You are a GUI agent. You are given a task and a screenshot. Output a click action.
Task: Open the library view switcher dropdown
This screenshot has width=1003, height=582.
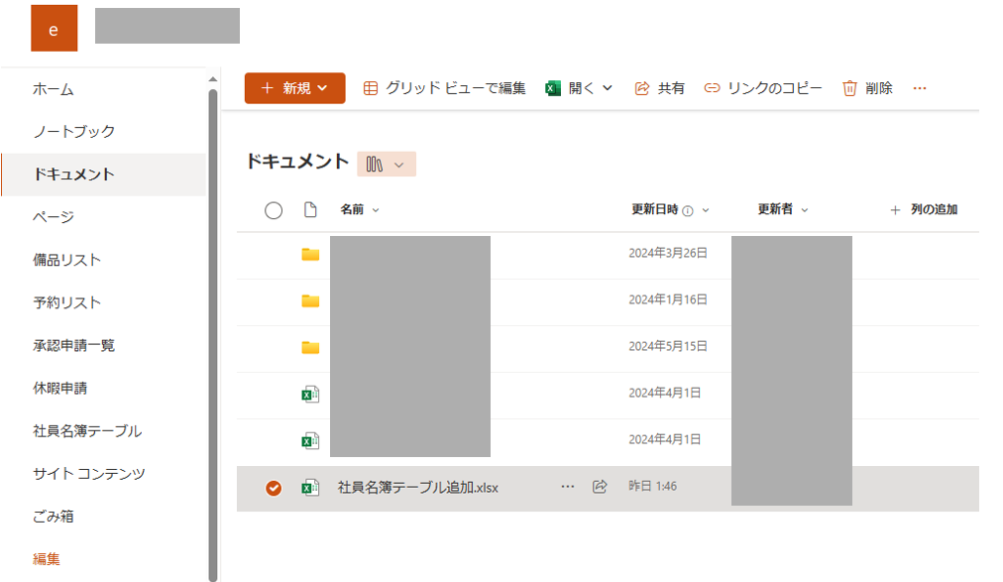[x=387, y=165]
